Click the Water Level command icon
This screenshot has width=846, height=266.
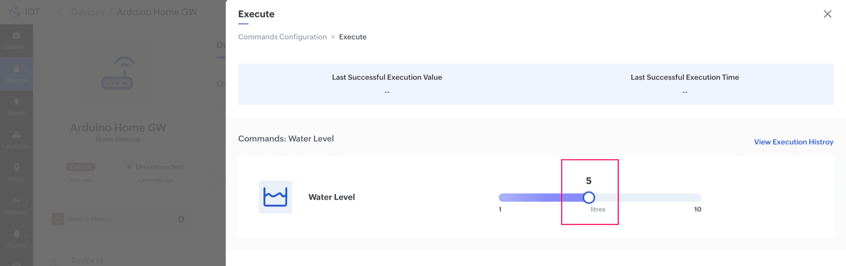[275, 197]
